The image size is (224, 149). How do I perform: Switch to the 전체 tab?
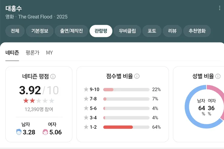coord(15,31)
